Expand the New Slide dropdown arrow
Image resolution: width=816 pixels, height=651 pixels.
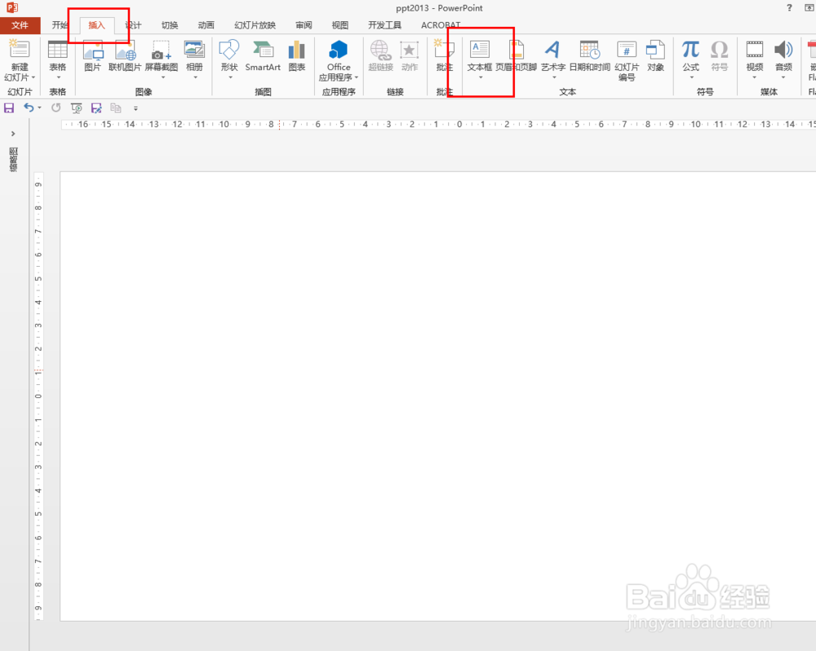pos(33,77)
